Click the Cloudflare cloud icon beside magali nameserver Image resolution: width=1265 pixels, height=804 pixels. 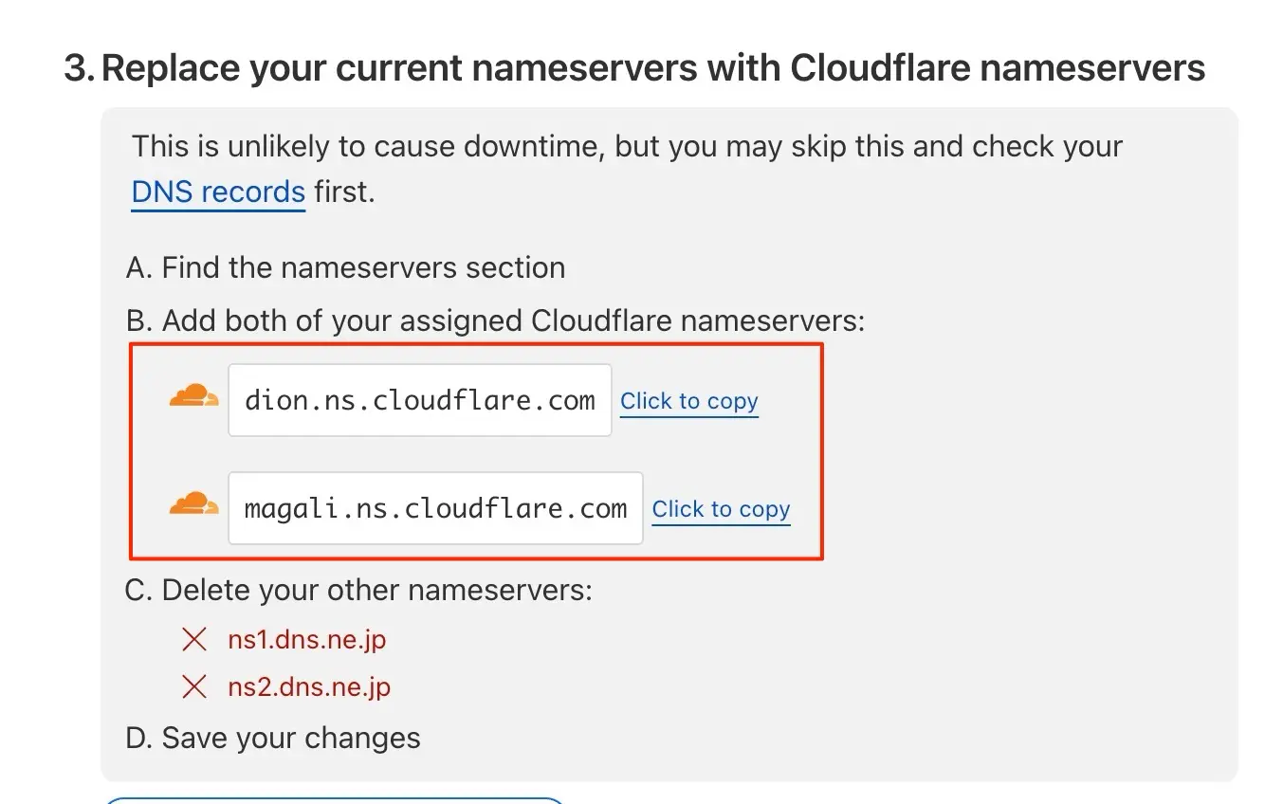[x=193, y=504]
